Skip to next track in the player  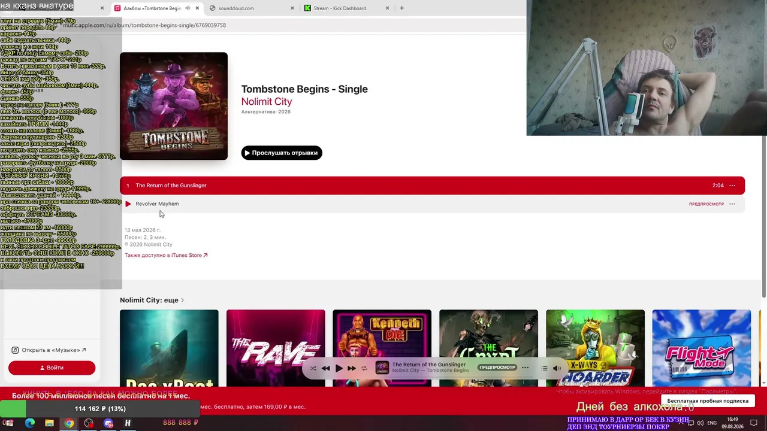(x=352, y=368)
